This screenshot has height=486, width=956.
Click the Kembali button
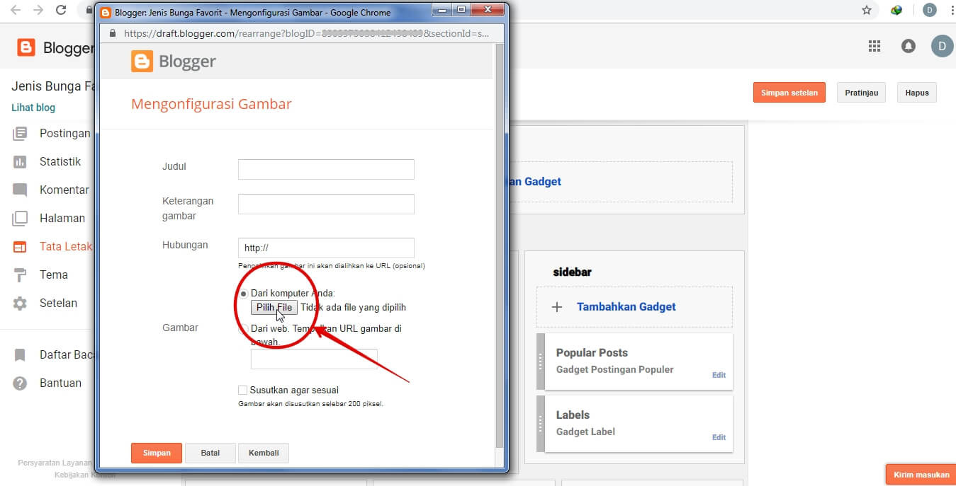[x=264, y=453]
